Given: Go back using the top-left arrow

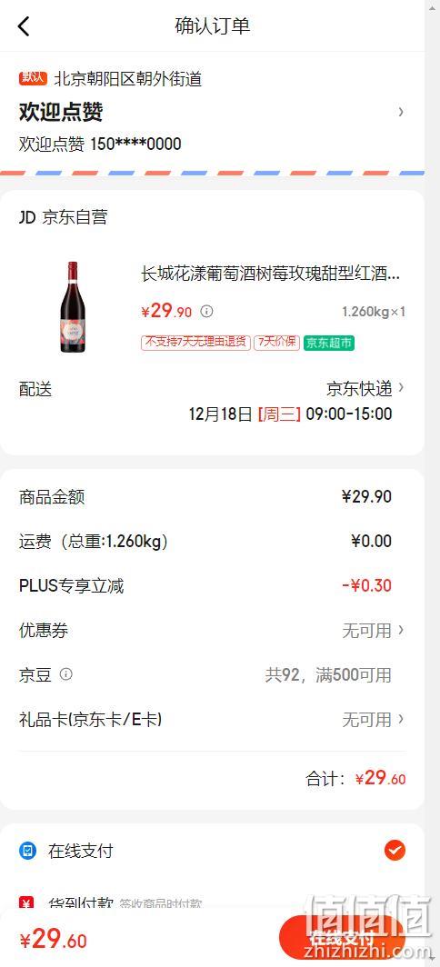Looking at the screenshot, I should [x=24, y=25].
